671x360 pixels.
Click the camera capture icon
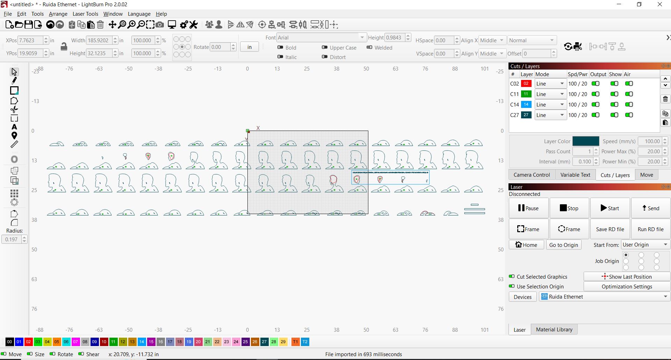tap(160, 24)
